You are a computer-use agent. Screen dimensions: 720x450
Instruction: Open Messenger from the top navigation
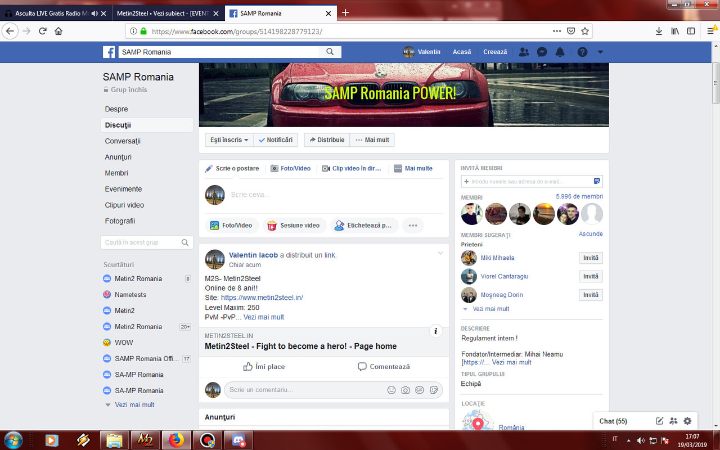coord(542,52)
